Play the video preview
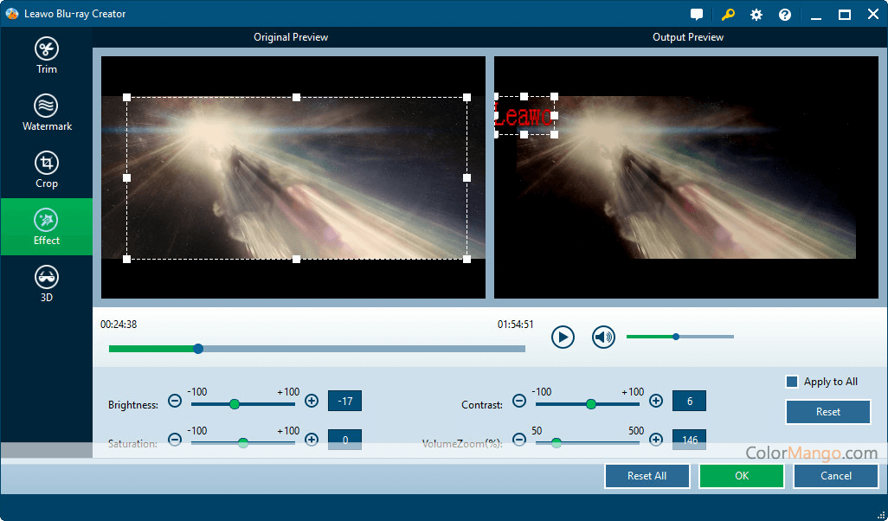Image resolution: width=888 pixels, height=521 pixels. [563, 337]
